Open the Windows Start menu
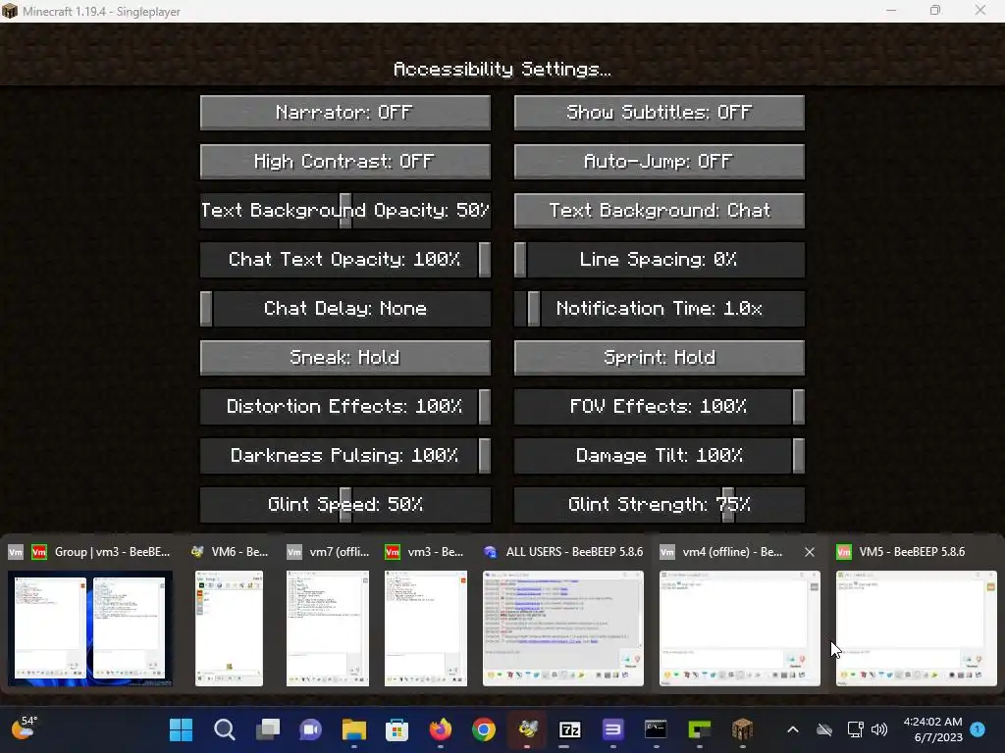Screen dimensions: 1005x753 click(x=181, y=729)
